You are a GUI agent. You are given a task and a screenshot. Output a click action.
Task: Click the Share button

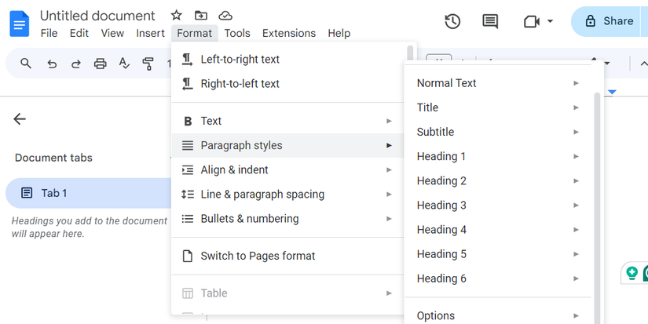609,21
